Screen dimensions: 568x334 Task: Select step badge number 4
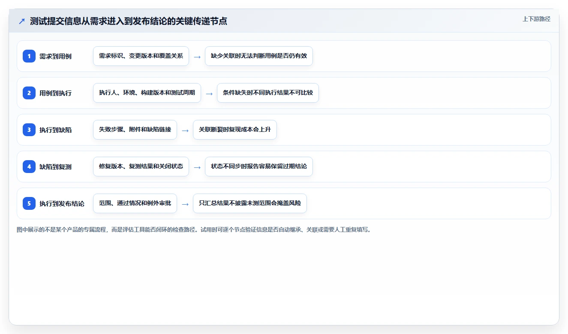29,167
